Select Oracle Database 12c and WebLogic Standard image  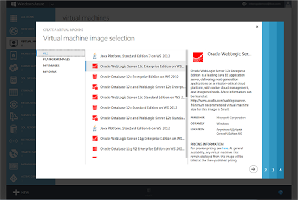pos(135,118)
